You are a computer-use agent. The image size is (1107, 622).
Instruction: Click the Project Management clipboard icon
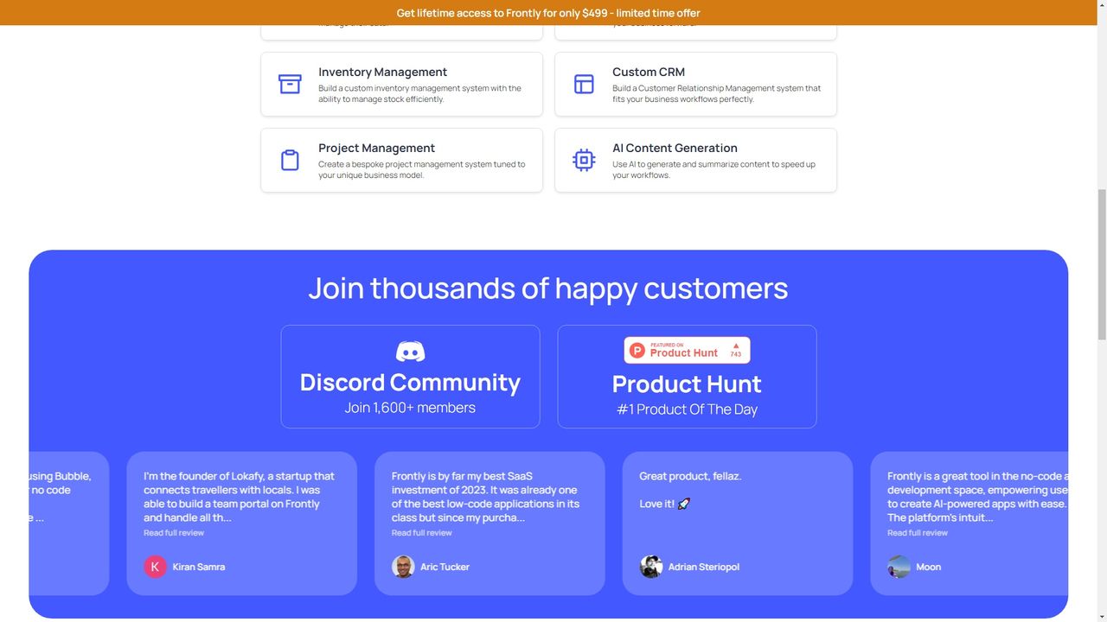point(290,160)
